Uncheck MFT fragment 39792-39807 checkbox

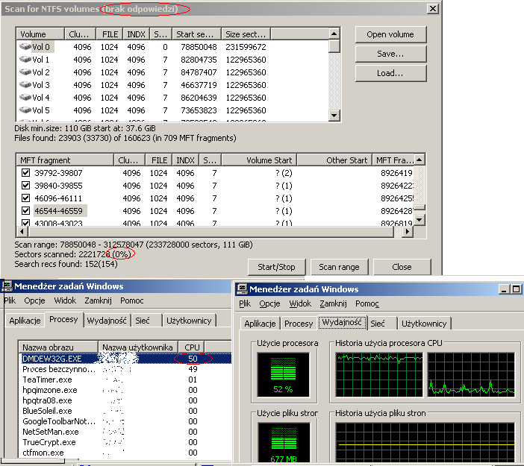coord(26,173)
